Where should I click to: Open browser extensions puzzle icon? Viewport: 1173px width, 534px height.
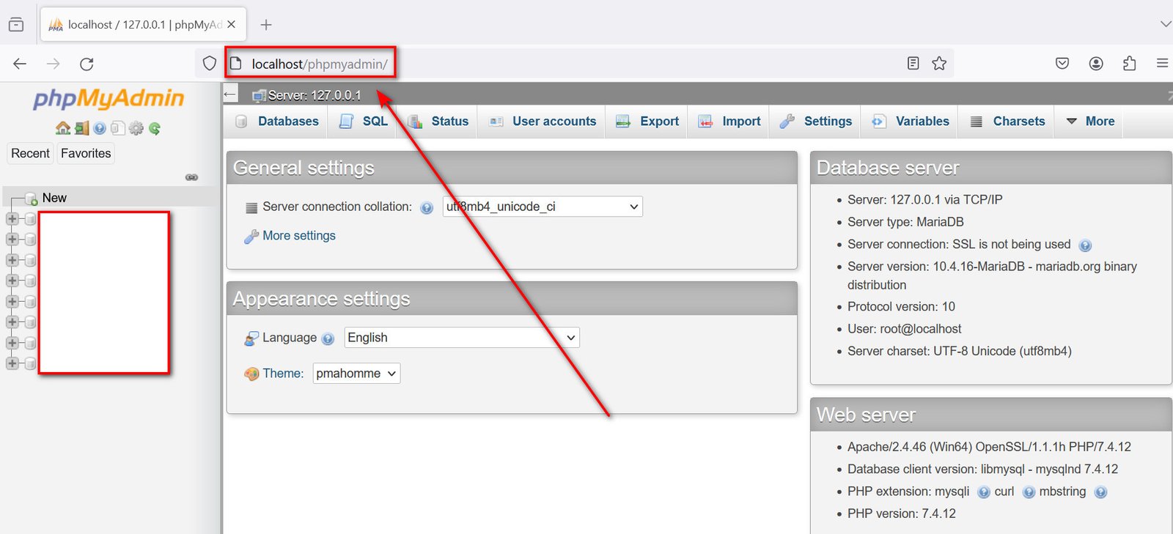click(x=1130, y=64)
